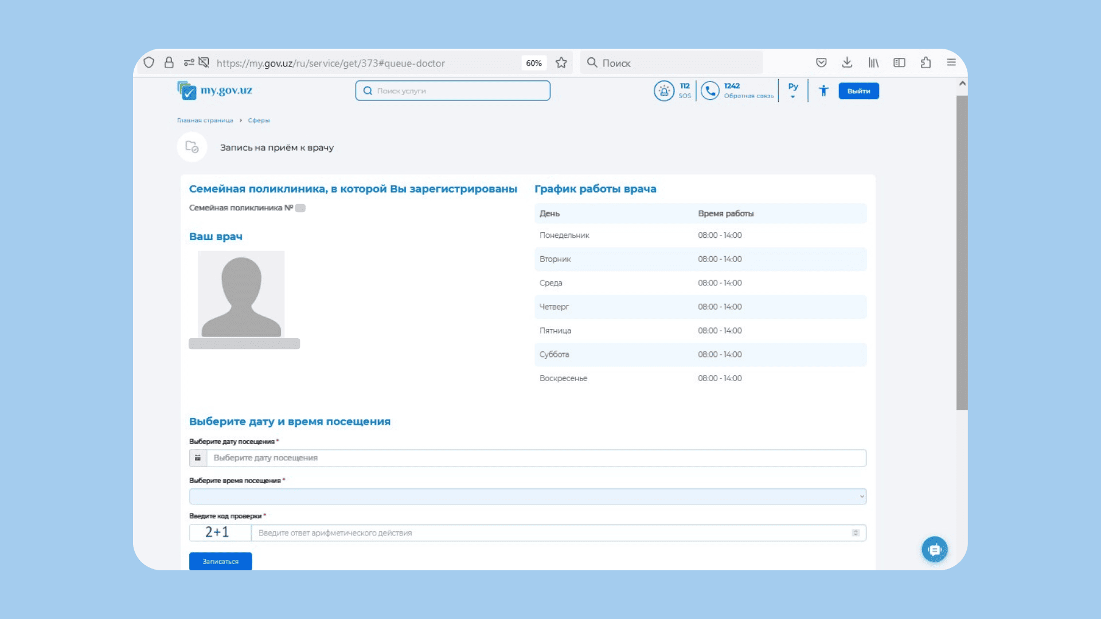Open the visit time dropdown
This screenshot has width=1101, height=619.
pos(528,496)
